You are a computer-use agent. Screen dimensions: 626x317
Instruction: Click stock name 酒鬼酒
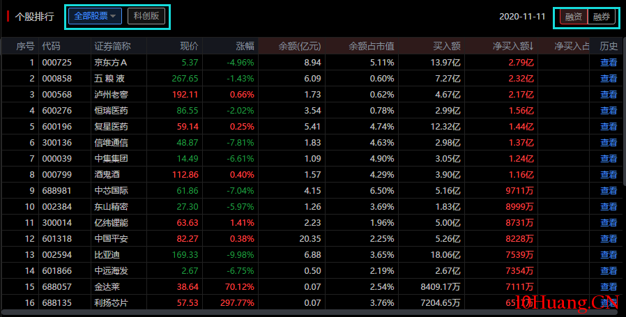[x=107, y=174]
